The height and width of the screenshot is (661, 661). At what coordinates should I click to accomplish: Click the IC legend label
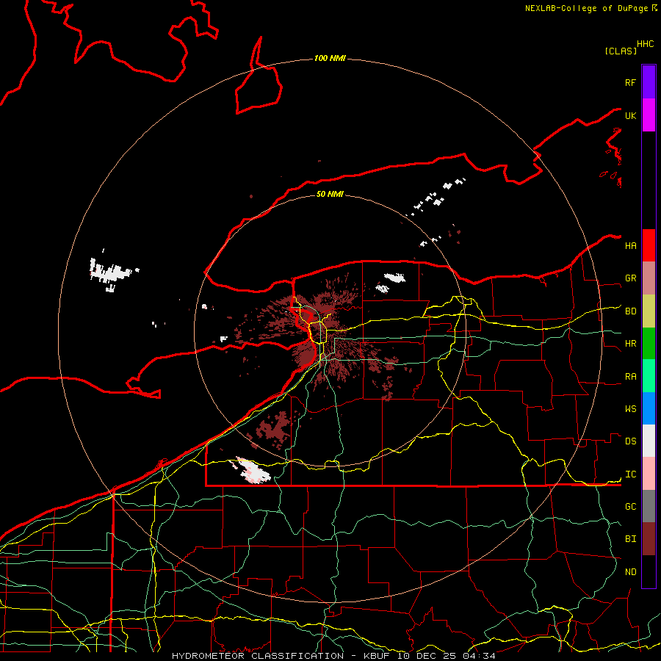[x=631, y=474]
